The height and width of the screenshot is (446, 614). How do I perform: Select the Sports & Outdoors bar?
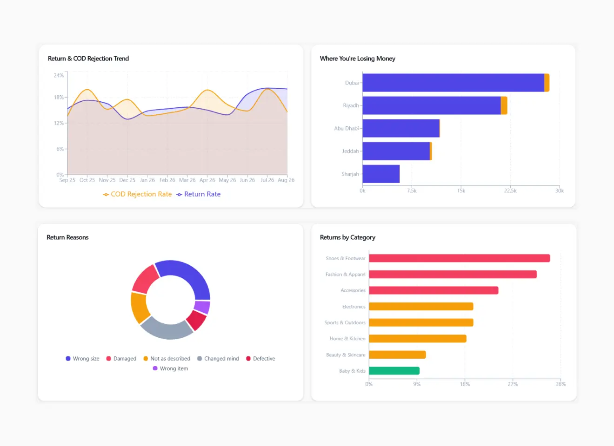[x=421, y=322]
